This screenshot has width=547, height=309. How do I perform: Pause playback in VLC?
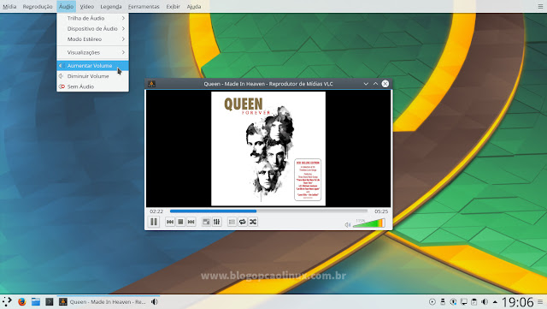(154, 222)
